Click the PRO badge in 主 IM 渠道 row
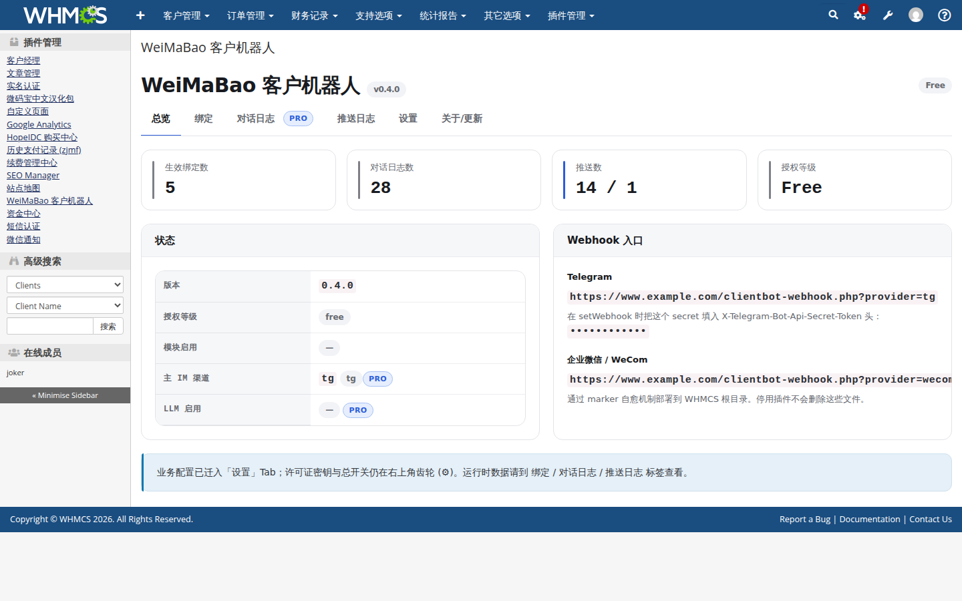 point(377,379)
